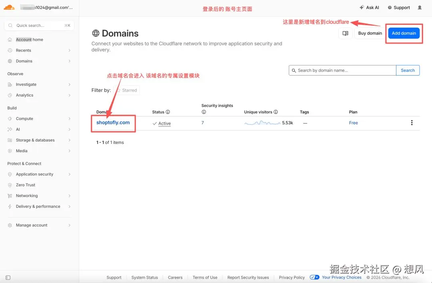Click the Media play icon
The image size is (432, 283).
(x=10, y=151)
